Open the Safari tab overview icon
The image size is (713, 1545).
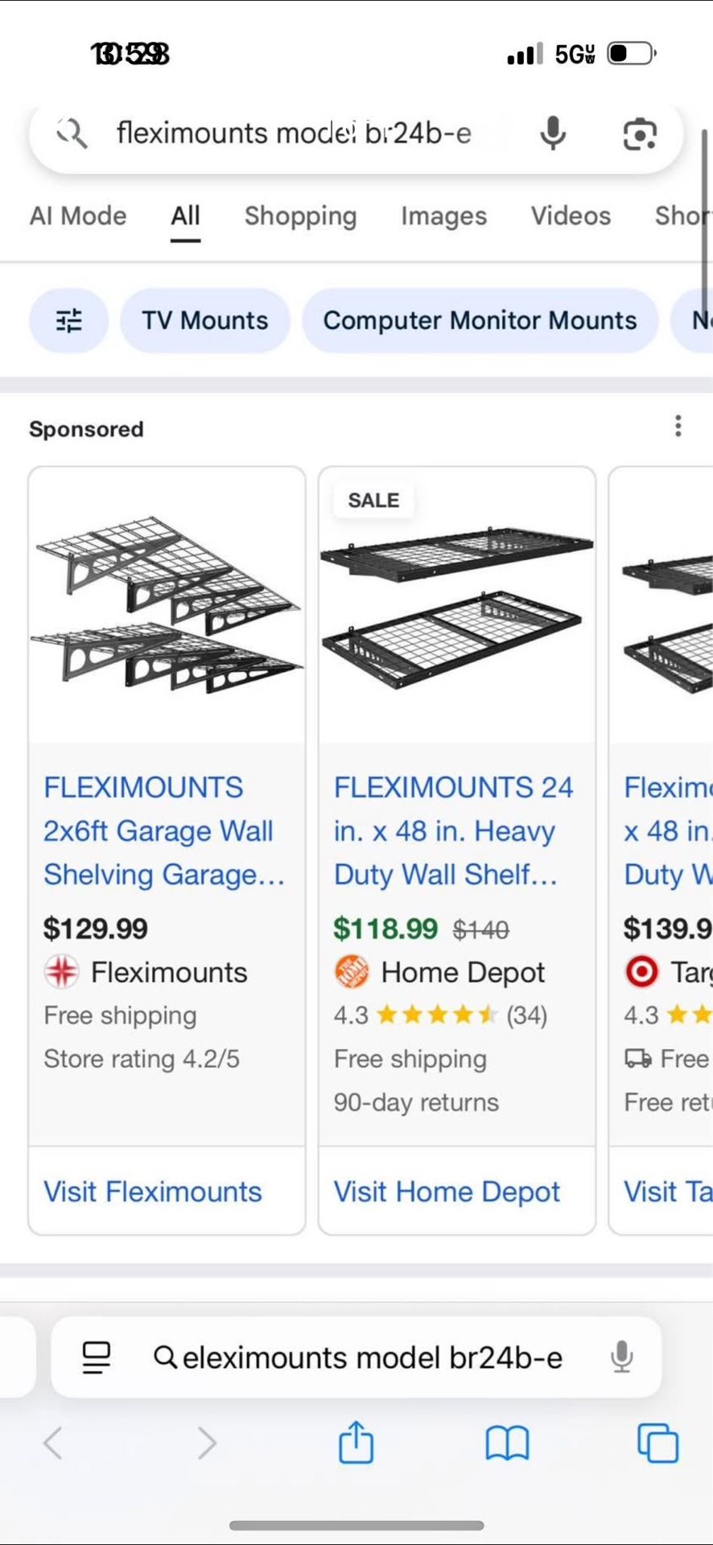click(657, 1443)
